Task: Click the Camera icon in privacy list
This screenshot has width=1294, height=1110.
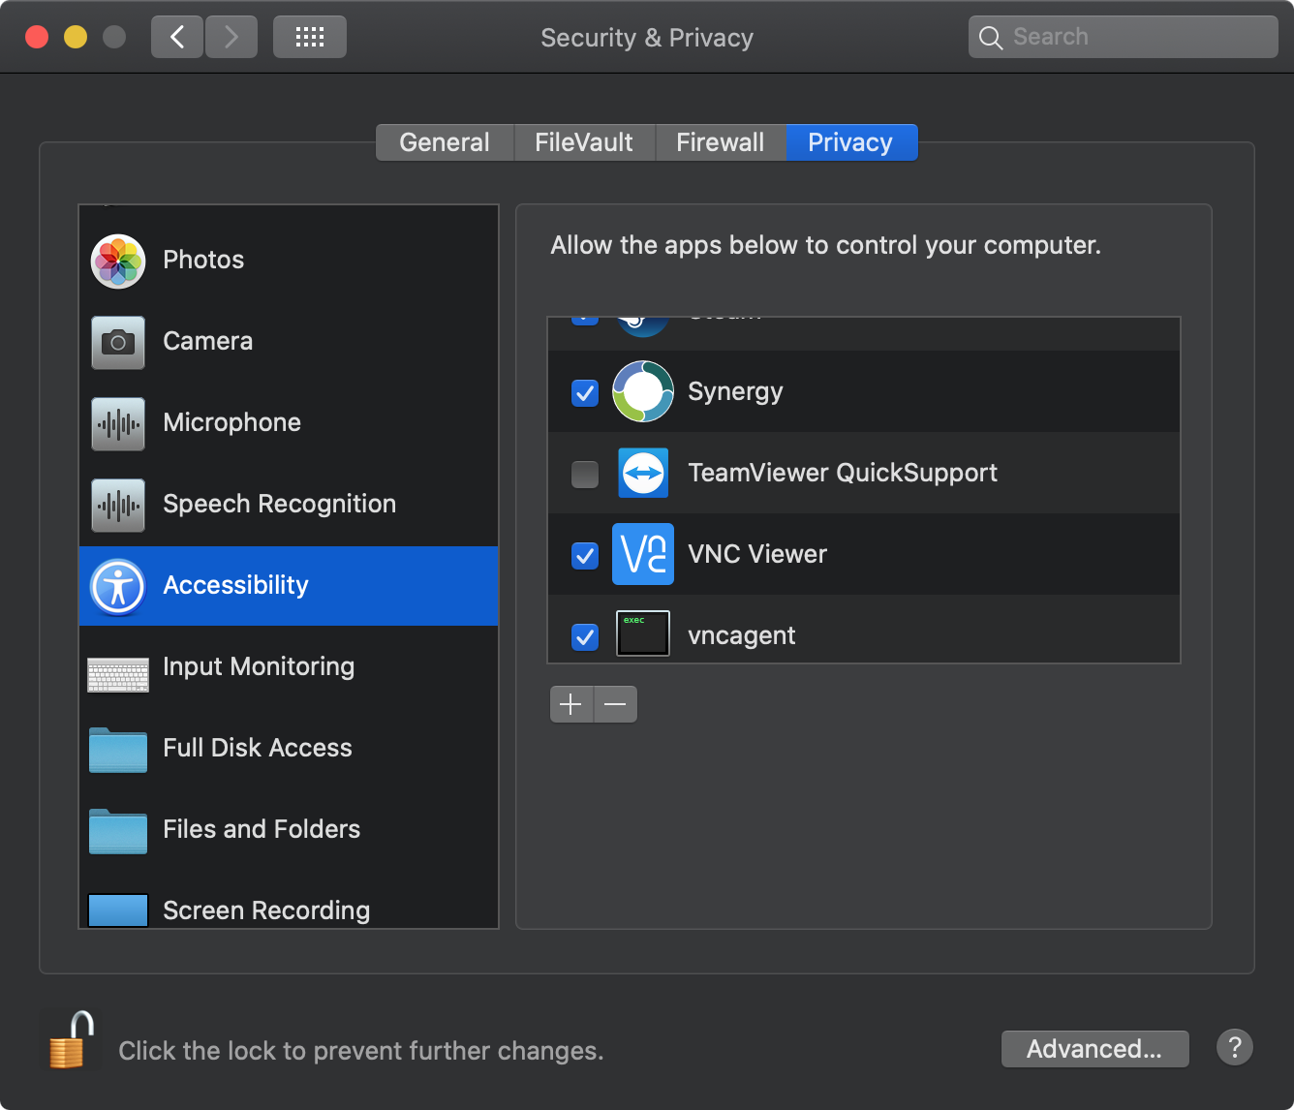Action: [x=118, y=343]
